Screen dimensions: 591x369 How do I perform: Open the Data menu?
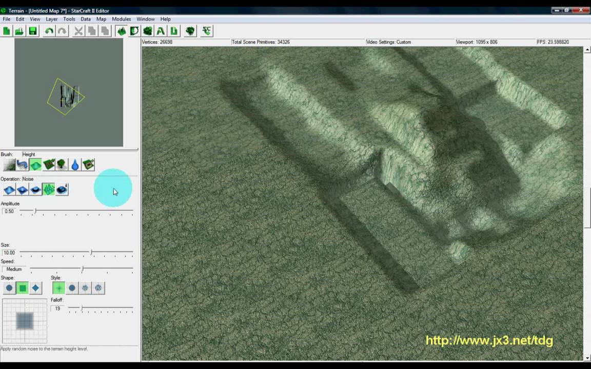click(86, 19)
